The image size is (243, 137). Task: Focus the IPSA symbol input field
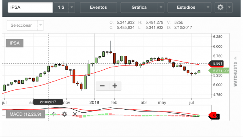[30, 7]
